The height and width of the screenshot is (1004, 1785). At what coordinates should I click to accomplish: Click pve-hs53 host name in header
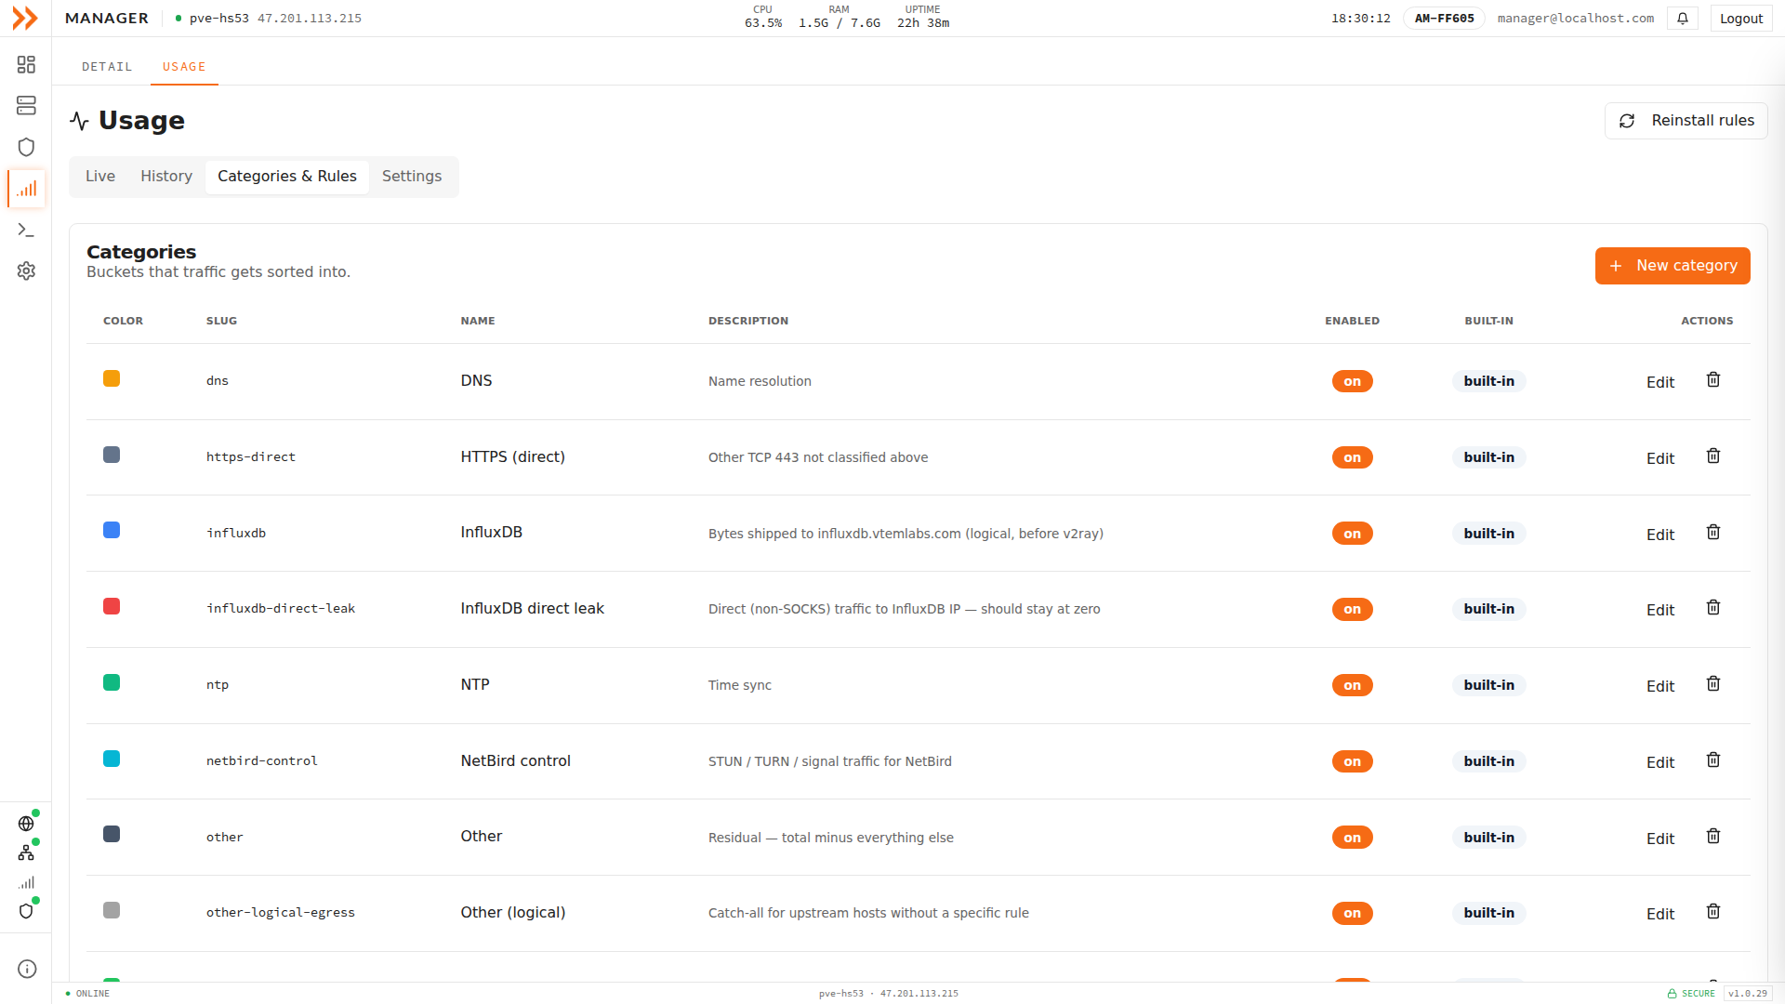pyautogui.click(x=219, y=19)
